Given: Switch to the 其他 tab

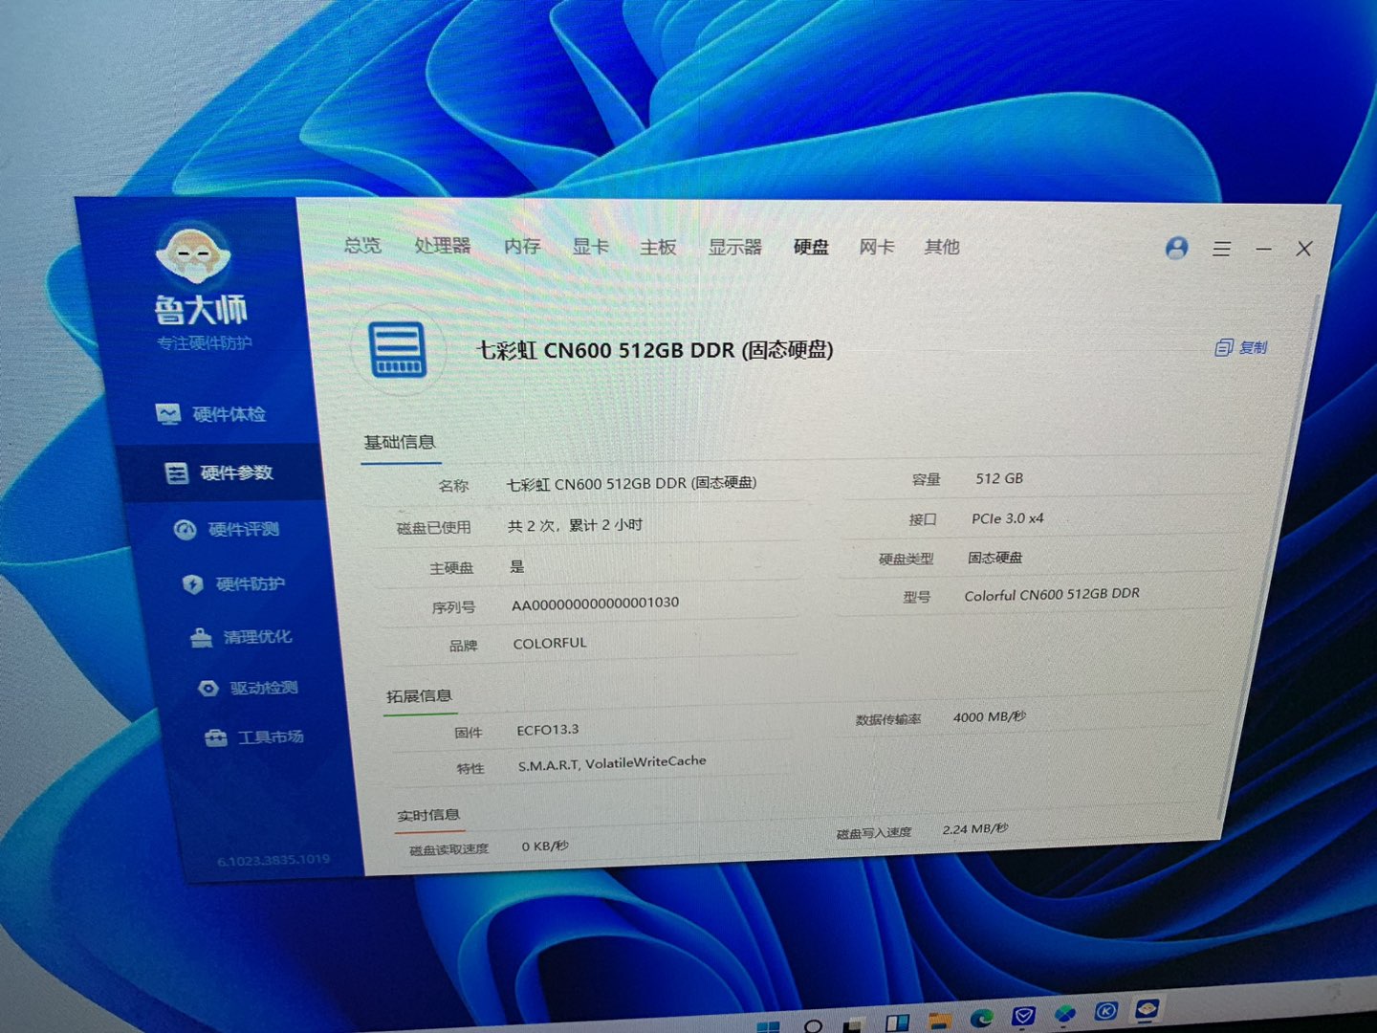Looking at the screenshot, I should click(942, 247).
